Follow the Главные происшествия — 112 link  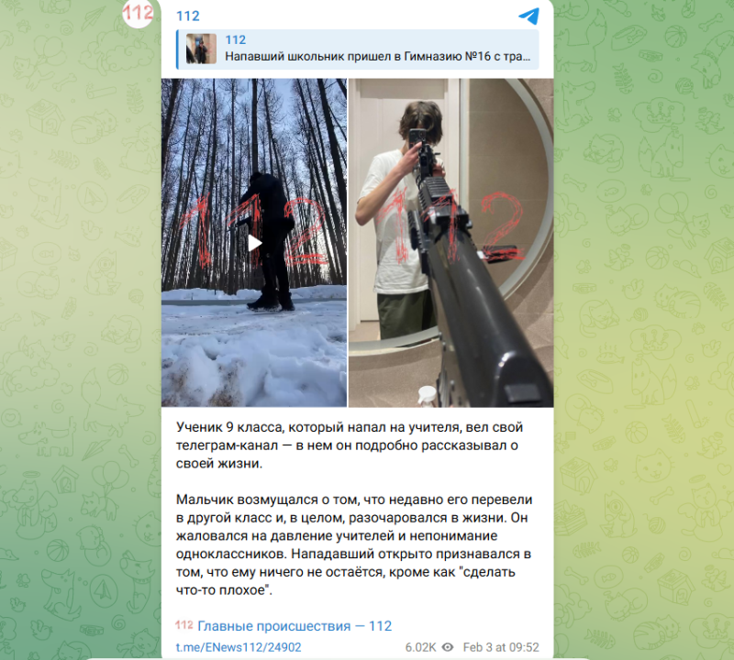tap(295, 626)
